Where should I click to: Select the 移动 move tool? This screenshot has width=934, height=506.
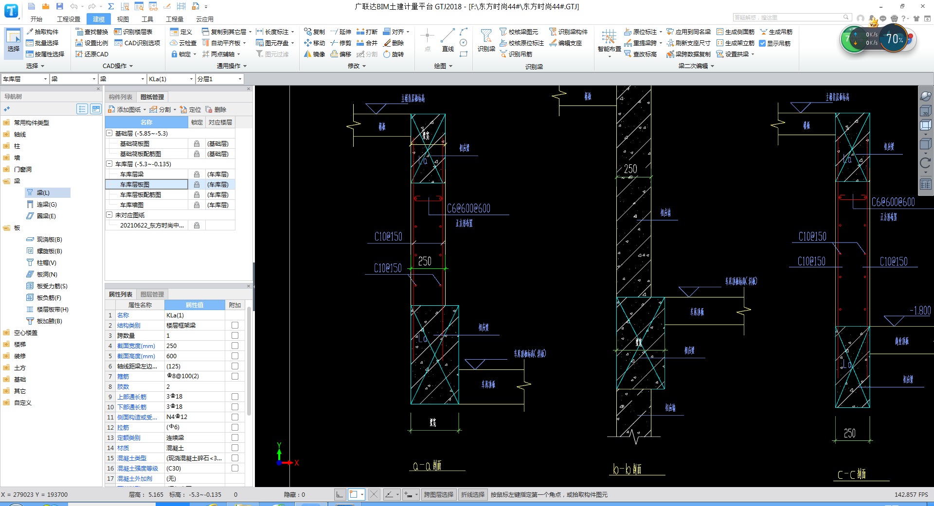tap(314, 43)
